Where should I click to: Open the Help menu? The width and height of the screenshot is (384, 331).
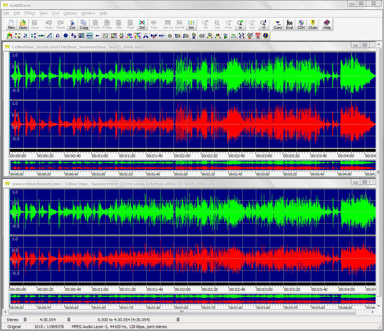pos(103,13)
